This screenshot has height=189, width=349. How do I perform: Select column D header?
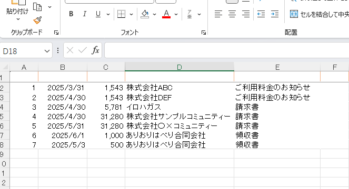(x=180, y=67)
